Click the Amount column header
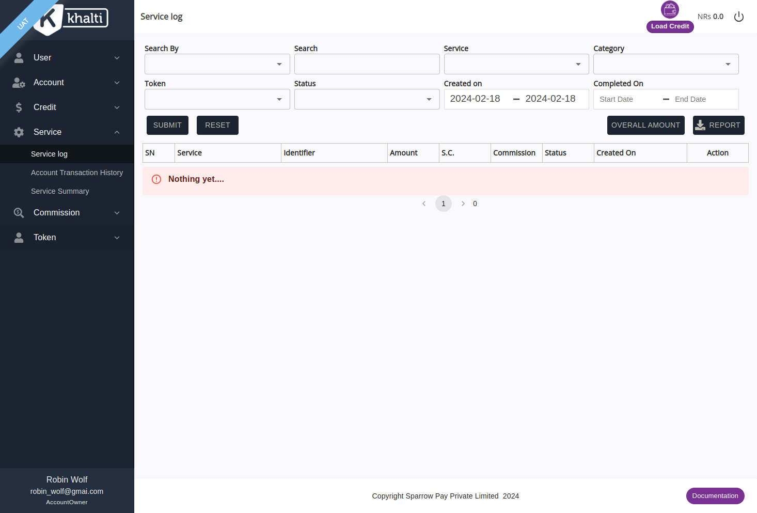Image resolution: width=757 pixels, height=513 pixels. click(413, 153)
